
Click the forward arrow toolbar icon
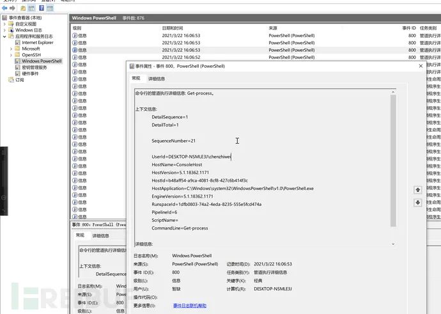coord(12,8)
